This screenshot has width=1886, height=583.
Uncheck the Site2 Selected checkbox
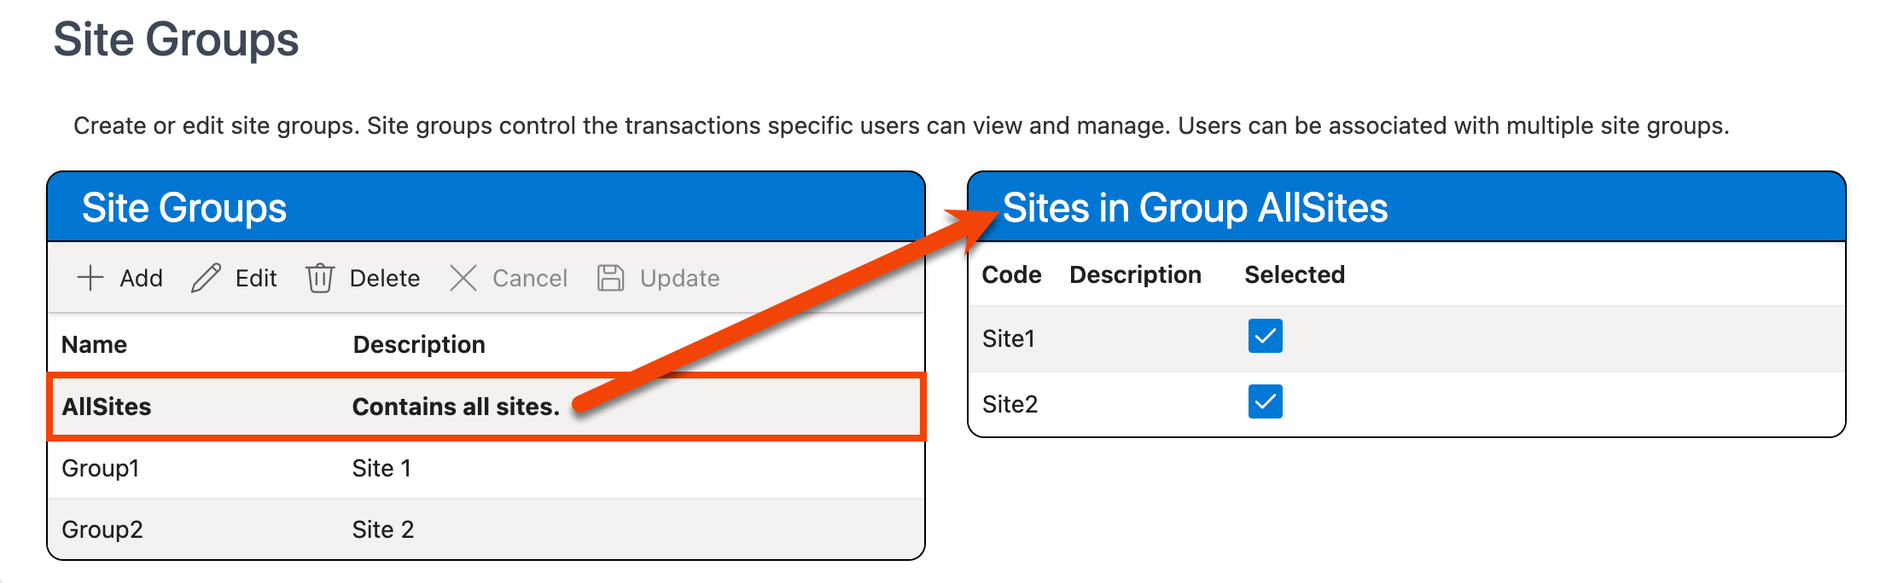pyautogui.click(x=1265, y=401)
